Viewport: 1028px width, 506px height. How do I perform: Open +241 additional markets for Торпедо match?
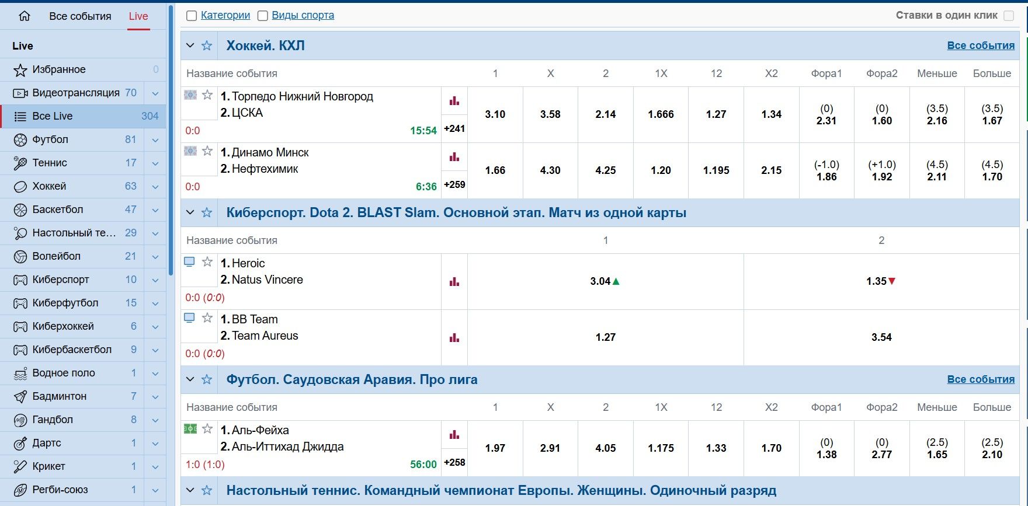[x=454, y=129]
